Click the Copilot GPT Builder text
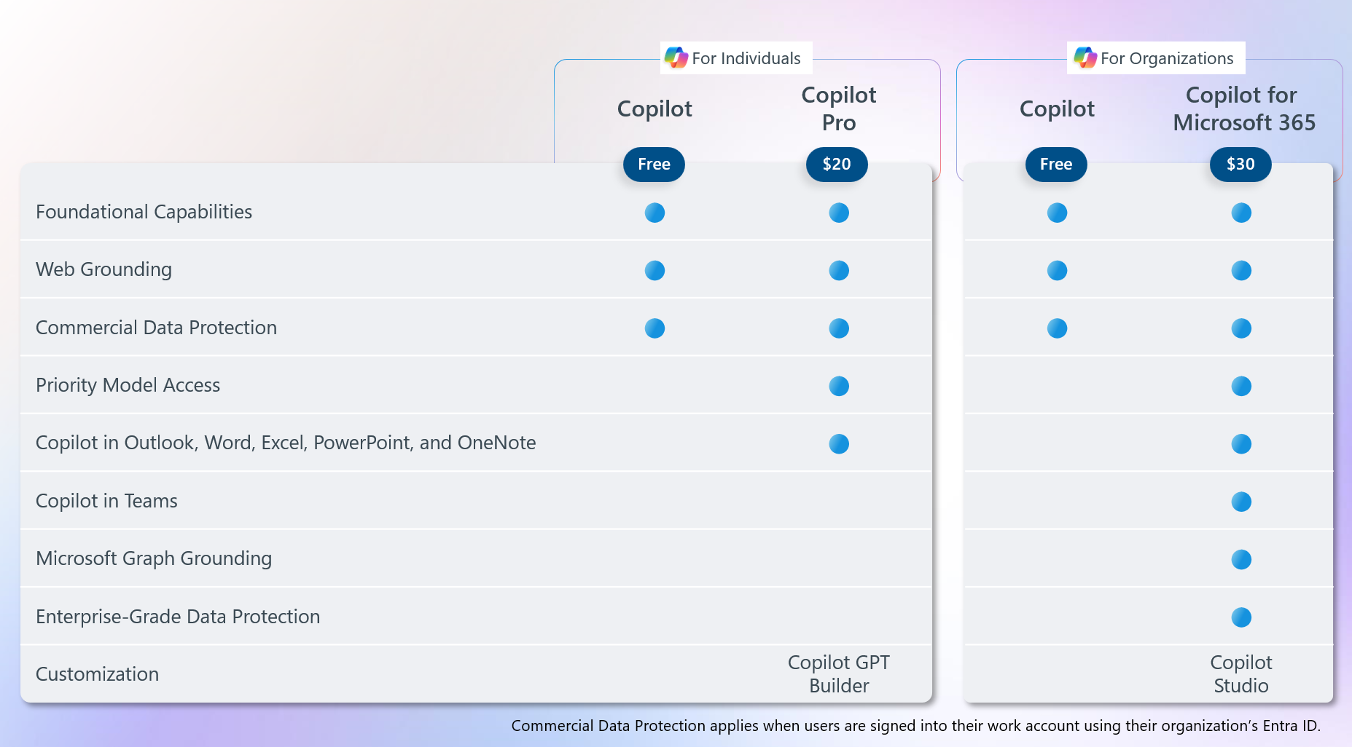Viewport: 1352px width, 747px height. click(839, 674)
